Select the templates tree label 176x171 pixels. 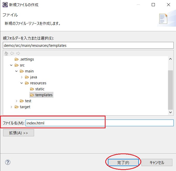[x=44, y=95]
